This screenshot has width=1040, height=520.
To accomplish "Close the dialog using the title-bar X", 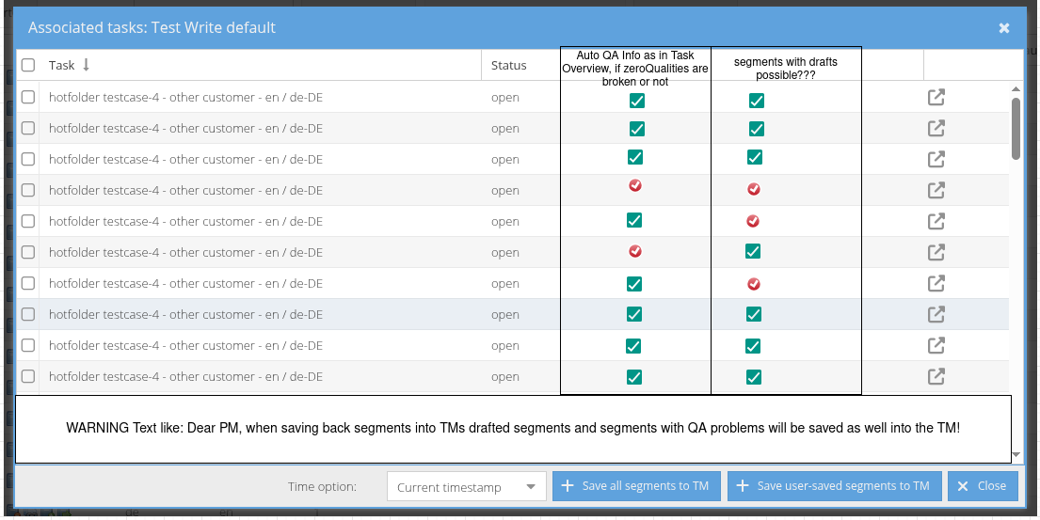I will point(1004,28).
